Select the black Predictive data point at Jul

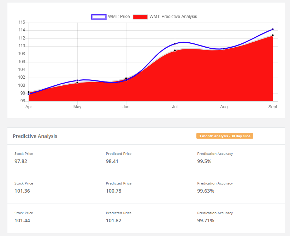175,50
